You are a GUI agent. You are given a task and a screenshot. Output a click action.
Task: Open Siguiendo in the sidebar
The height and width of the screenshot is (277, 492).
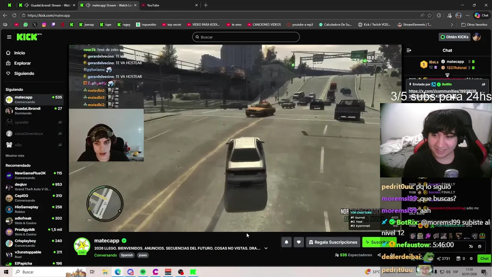point(24,73)
